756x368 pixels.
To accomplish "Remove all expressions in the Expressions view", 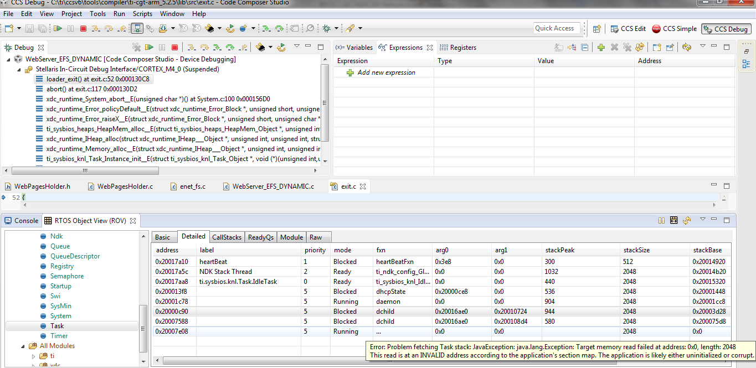I will [x=627, y=47].
